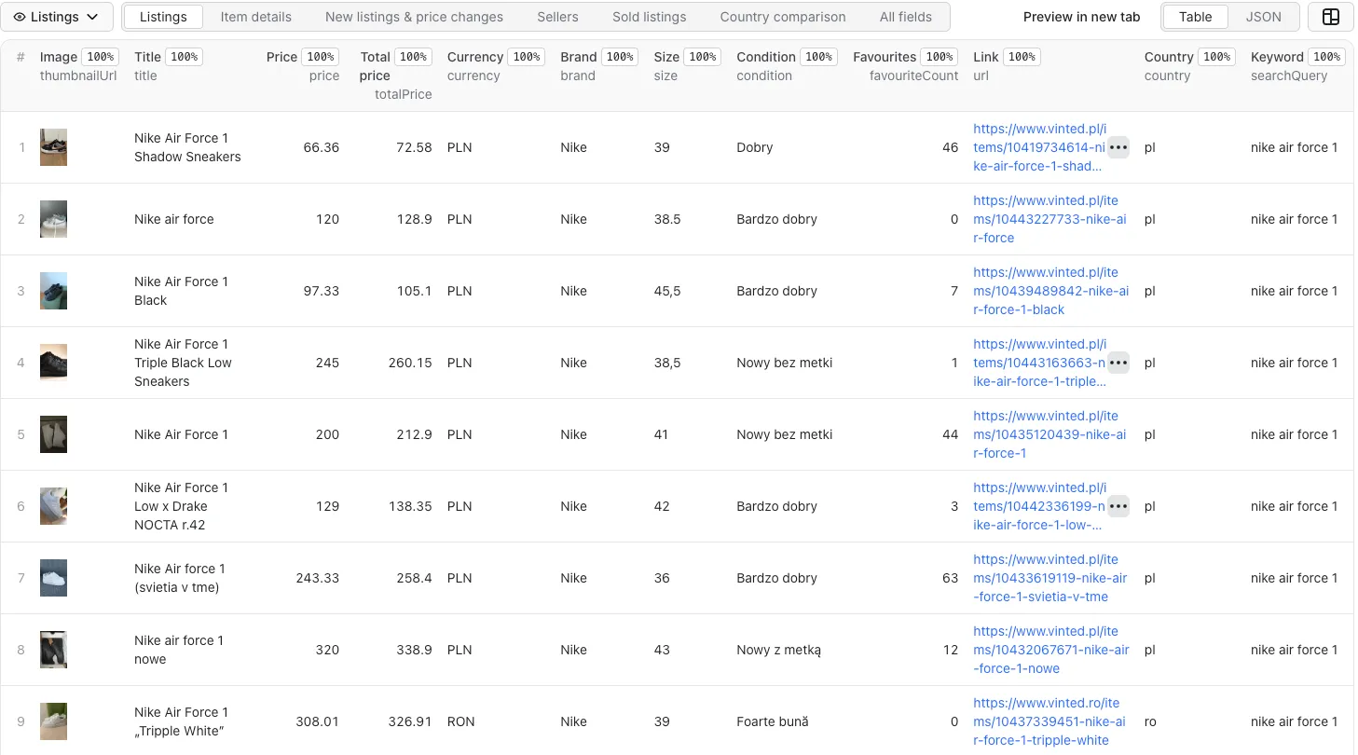Click Preview in new tab

pyautogui.click(x=1081, y=17)
